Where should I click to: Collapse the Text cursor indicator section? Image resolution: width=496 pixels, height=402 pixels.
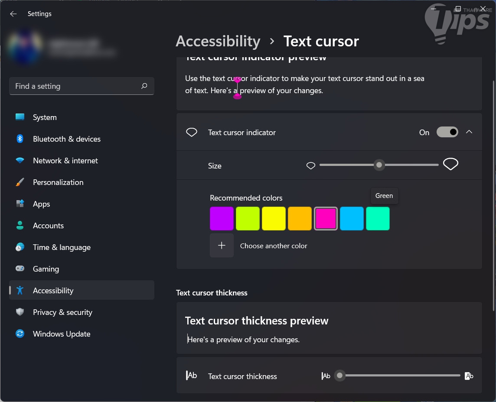(x=469, y=132)
